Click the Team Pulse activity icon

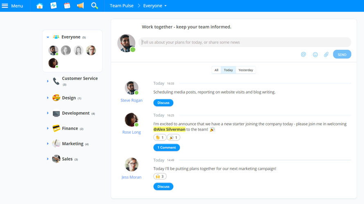click(54, 6)
